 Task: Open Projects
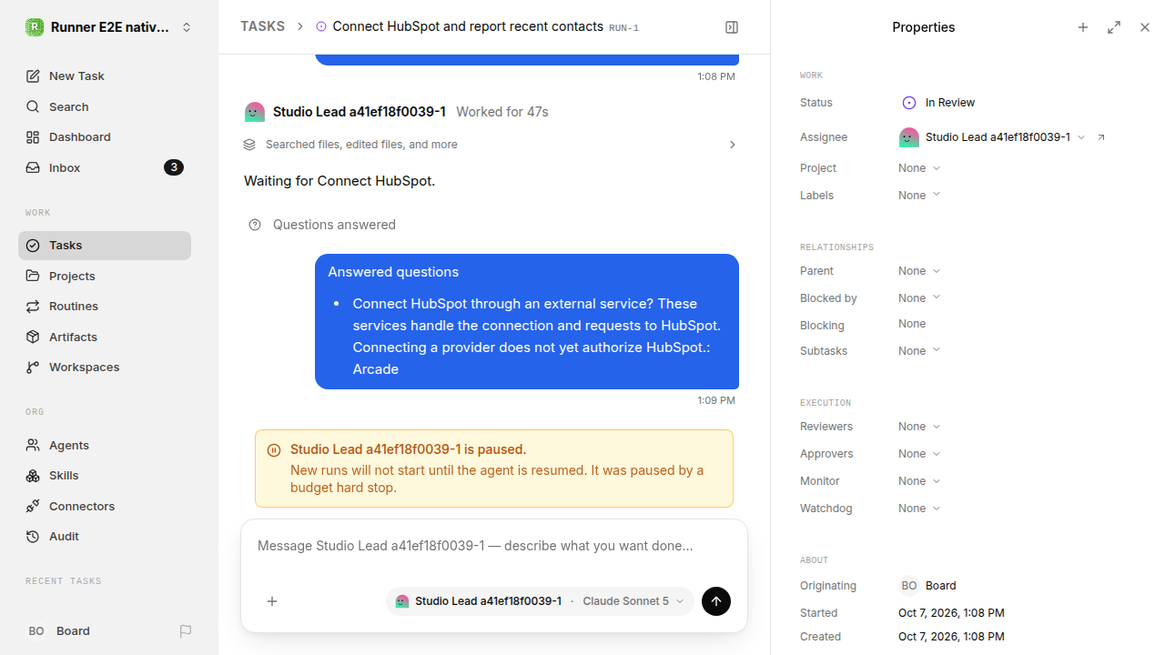(x=105, y=276)
